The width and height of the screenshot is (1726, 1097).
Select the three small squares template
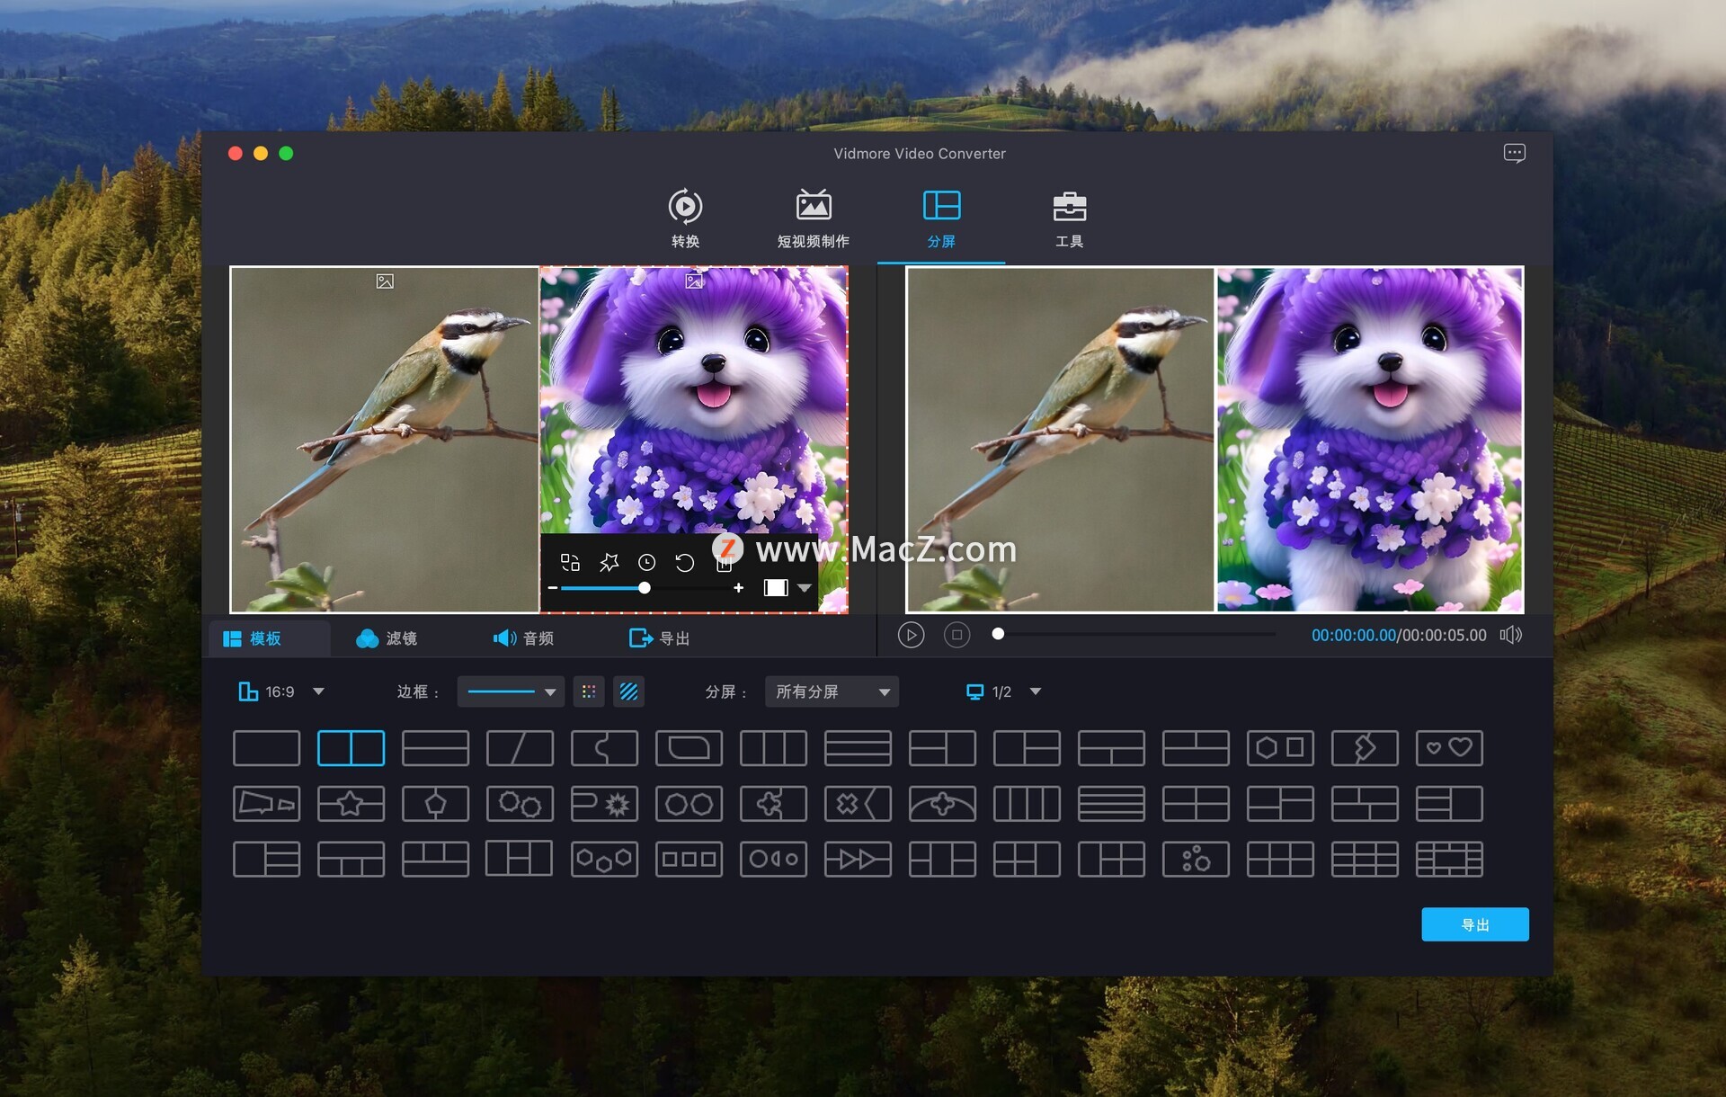point(689,860)
